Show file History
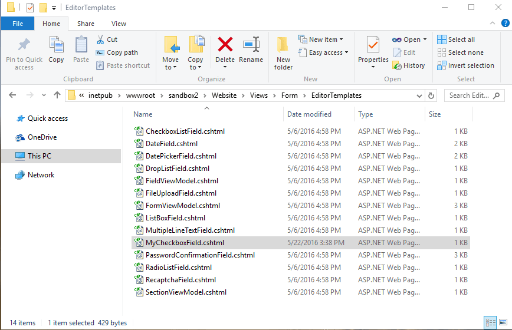The height and width of the screenshot is (330, 512). point(409,65)
